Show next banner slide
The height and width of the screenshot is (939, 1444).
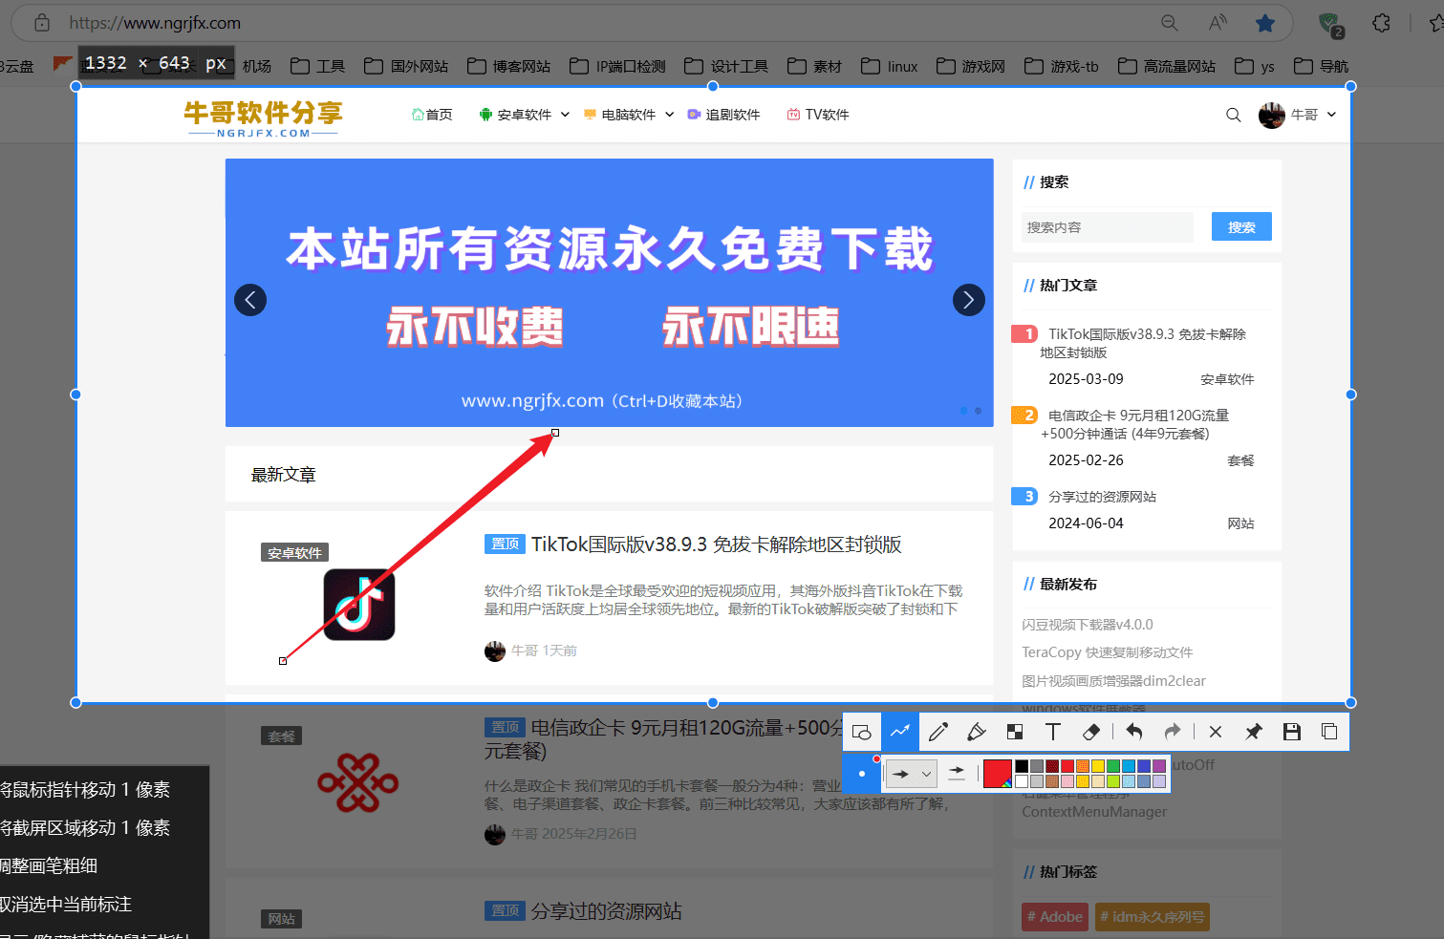point(969,300)
